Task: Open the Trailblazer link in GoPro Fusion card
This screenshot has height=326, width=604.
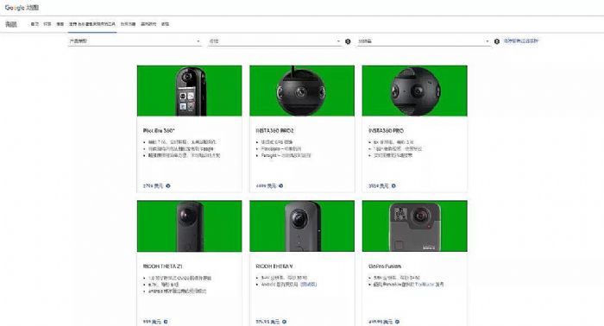Action: pos(425,285)
